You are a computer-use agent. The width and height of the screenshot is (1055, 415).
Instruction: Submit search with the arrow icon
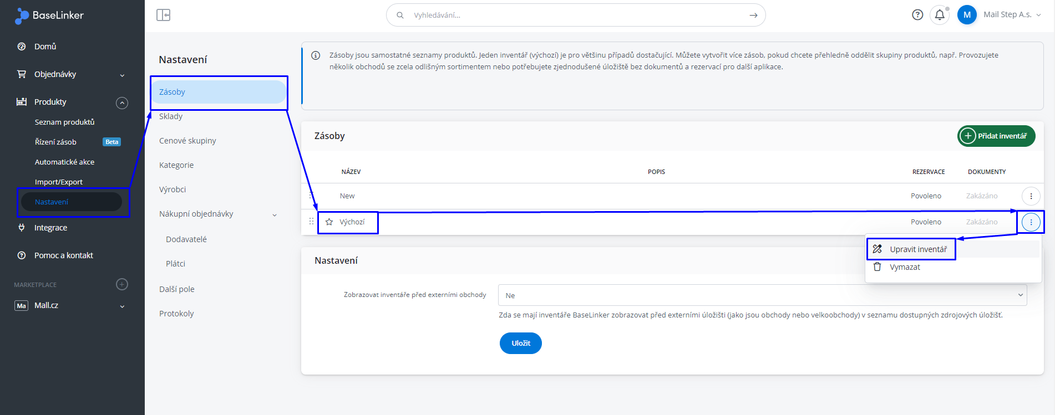(753, 16)
